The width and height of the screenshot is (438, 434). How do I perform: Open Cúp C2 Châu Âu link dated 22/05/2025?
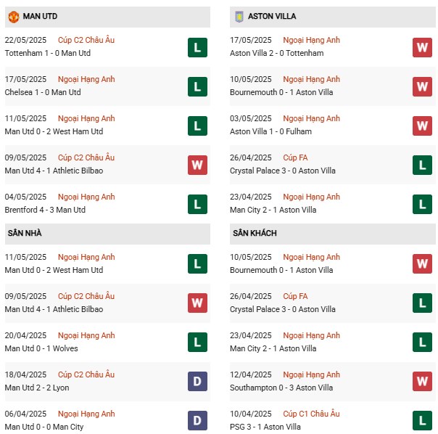pyautogui.click(x=86, y=40)
